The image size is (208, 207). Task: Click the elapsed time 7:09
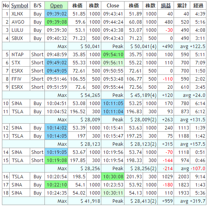[200, 62]
